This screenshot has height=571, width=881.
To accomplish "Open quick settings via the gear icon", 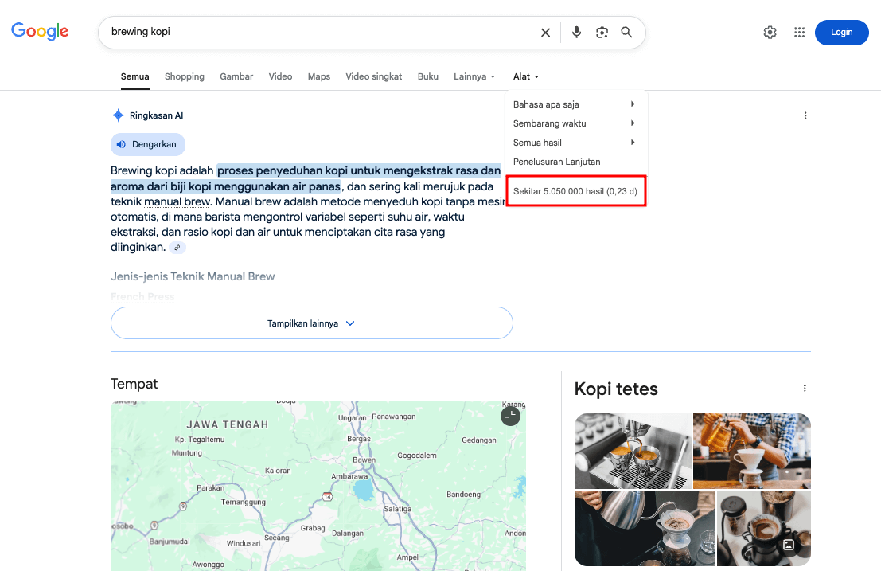I will point(770,32).
